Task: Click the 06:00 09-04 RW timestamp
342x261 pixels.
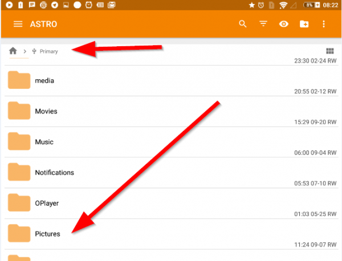Action: click(x=315, y=153)
